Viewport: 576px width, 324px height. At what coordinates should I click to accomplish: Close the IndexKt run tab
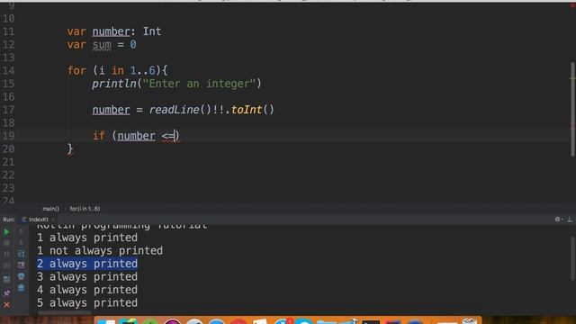coord(53,220)
